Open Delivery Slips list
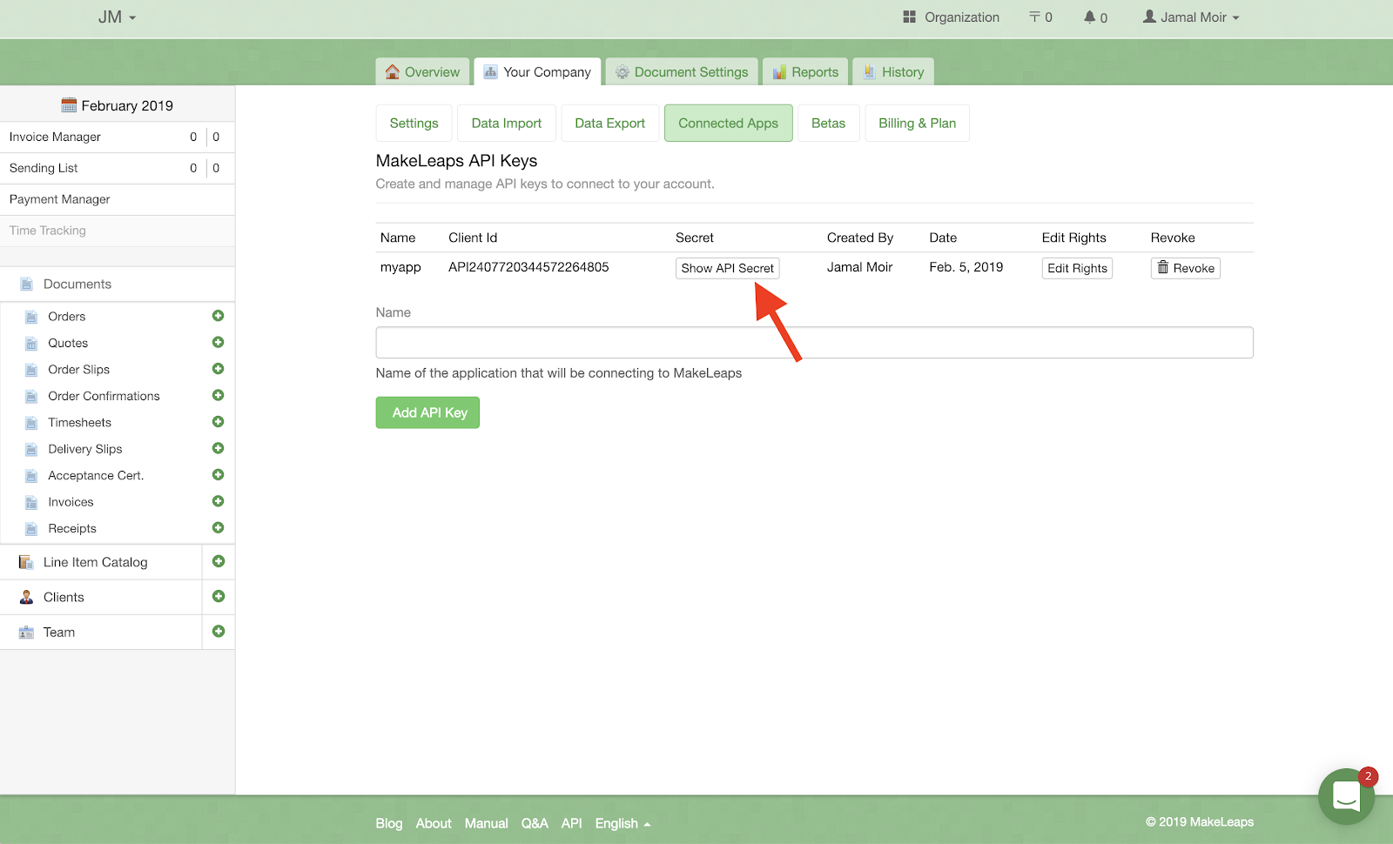 coord(85,449)
